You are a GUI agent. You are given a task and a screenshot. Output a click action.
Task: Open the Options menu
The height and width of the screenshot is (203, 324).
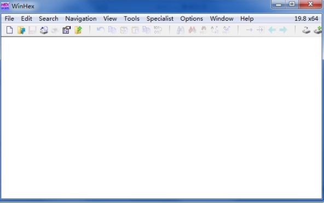point(192,19)
